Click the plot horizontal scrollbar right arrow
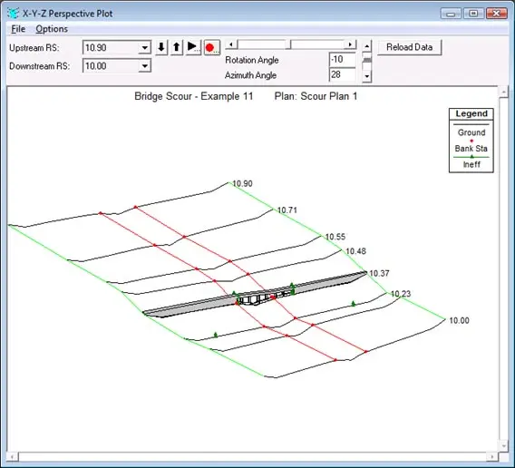This screenshot has height=468, width=515. tap(492, 456)
